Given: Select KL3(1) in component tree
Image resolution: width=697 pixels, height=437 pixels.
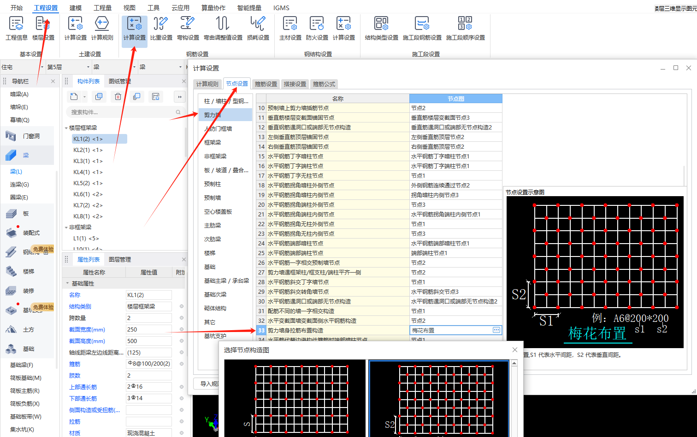Looking at the screenshot, I should pos(88,161).
